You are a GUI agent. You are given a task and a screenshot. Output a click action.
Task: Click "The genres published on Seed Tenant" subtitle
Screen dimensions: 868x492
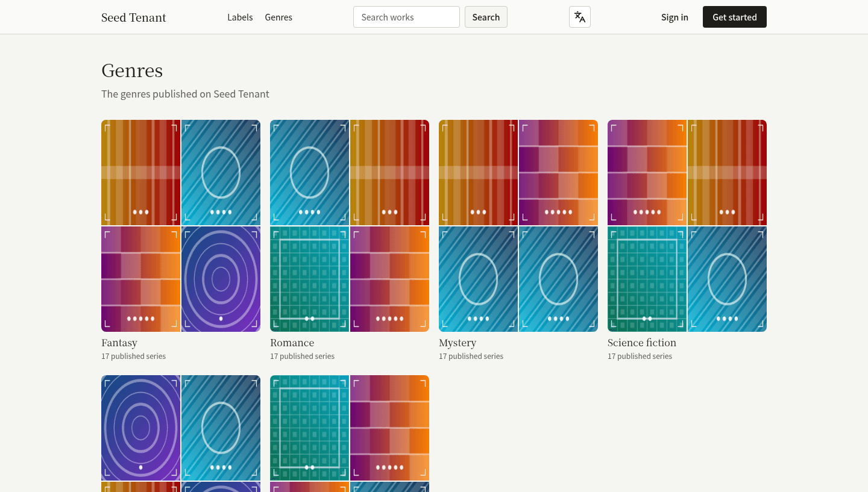point(185,94)
